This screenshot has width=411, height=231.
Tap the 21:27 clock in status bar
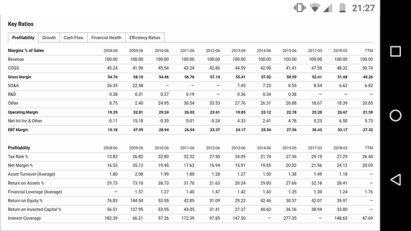(363, 8)
